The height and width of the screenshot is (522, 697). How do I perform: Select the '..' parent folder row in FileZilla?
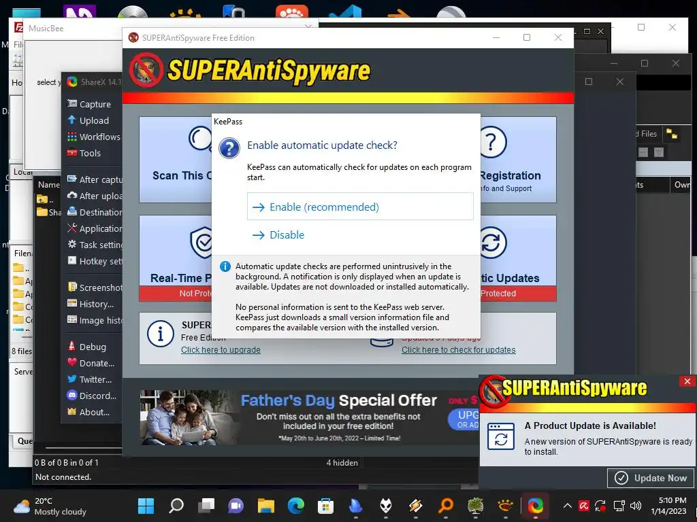(x=48, y=199)
